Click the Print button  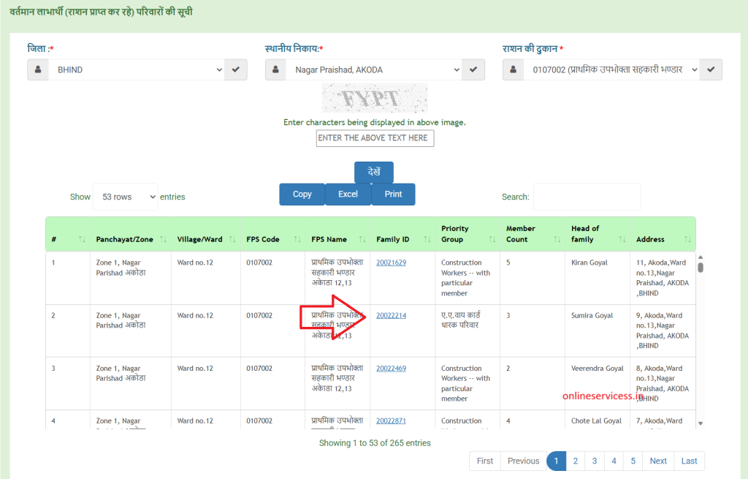pos(393,195)
